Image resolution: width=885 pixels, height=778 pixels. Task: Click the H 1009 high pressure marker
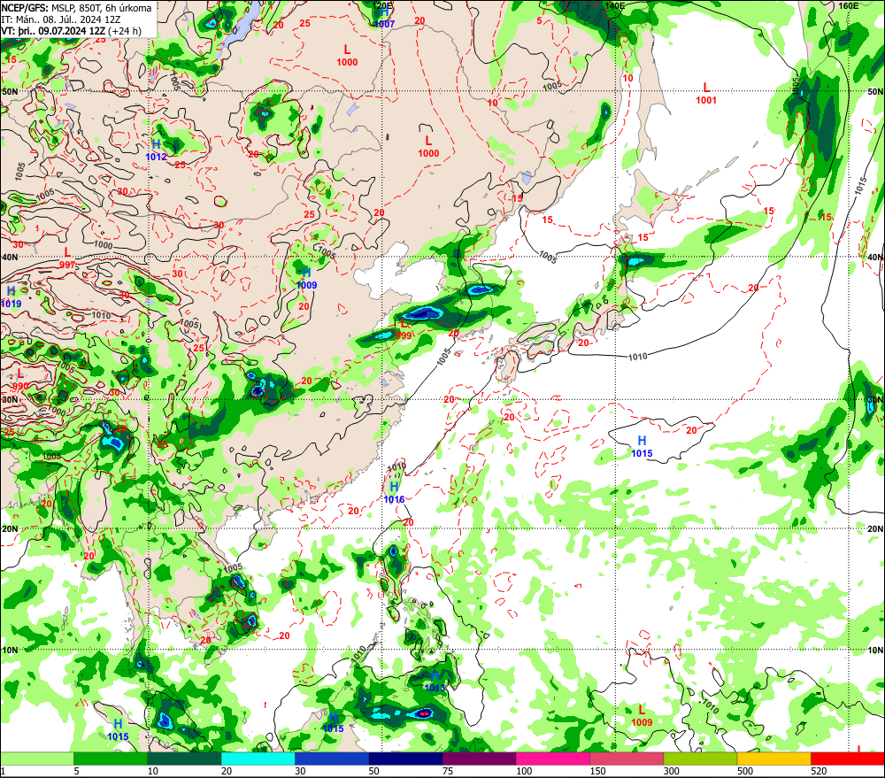306,279
